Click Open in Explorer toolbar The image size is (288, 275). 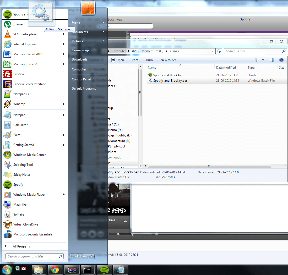118,60
